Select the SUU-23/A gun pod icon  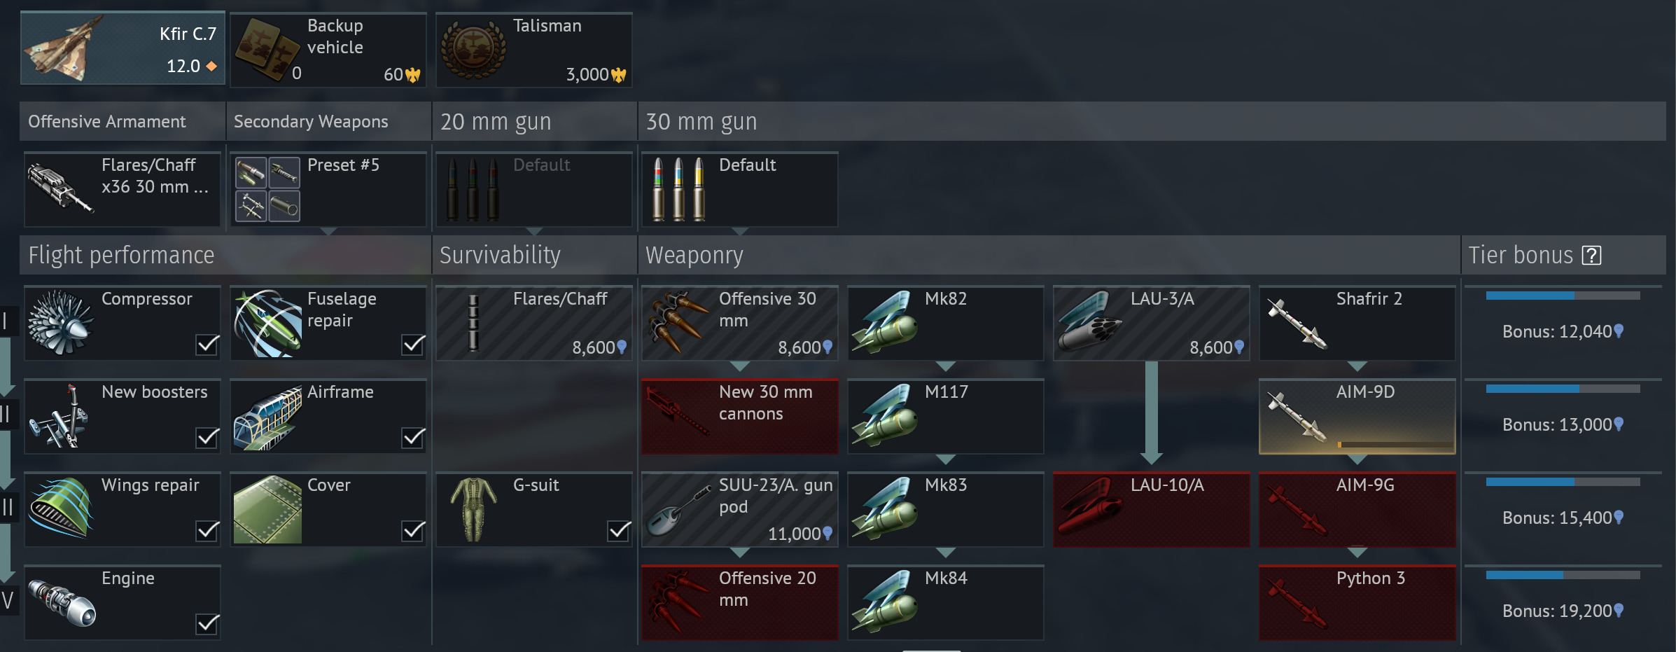678,511
